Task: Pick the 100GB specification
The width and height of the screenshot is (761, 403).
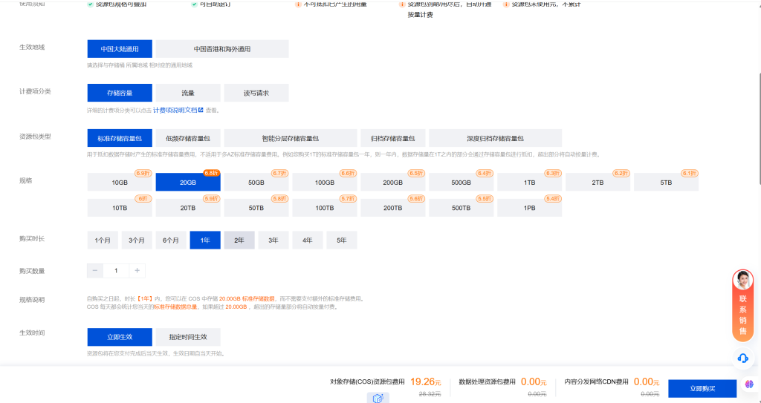Action: pos(325,183)
